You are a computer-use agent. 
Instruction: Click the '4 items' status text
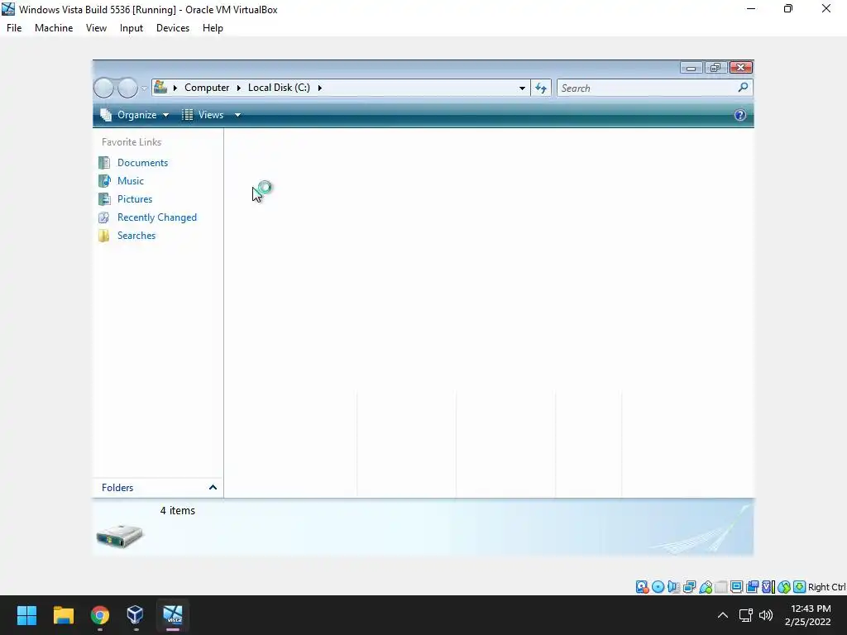coord(178,511)
